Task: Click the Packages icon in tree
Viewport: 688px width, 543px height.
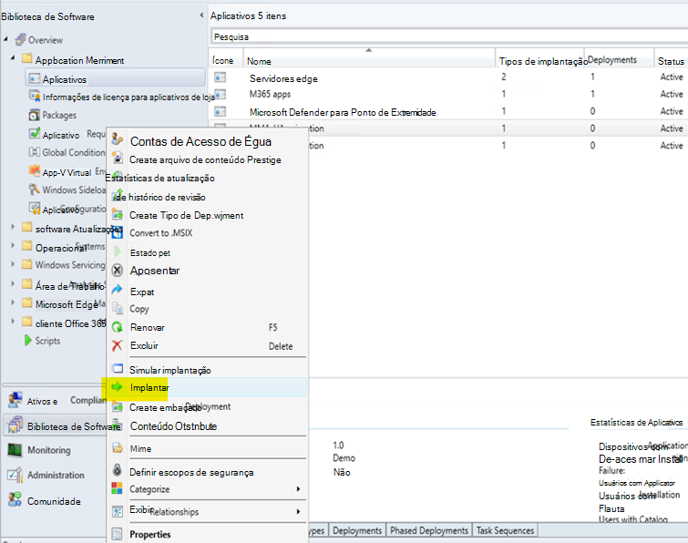Action: click(x=34, y=115)
